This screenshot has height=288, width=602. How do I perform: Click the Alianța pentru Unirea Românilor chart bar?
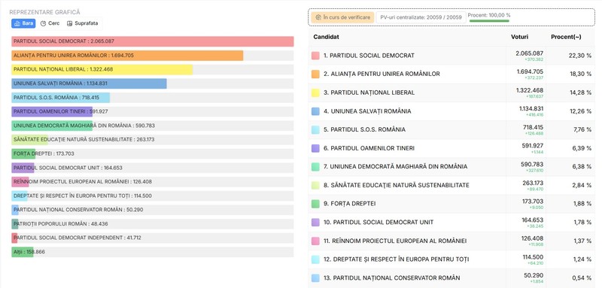pyautogui.click(x=127, y=56)
